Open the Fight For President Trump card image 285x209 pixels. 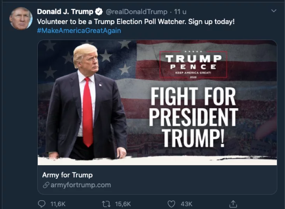pyautogui.click(x=157, y=103)
